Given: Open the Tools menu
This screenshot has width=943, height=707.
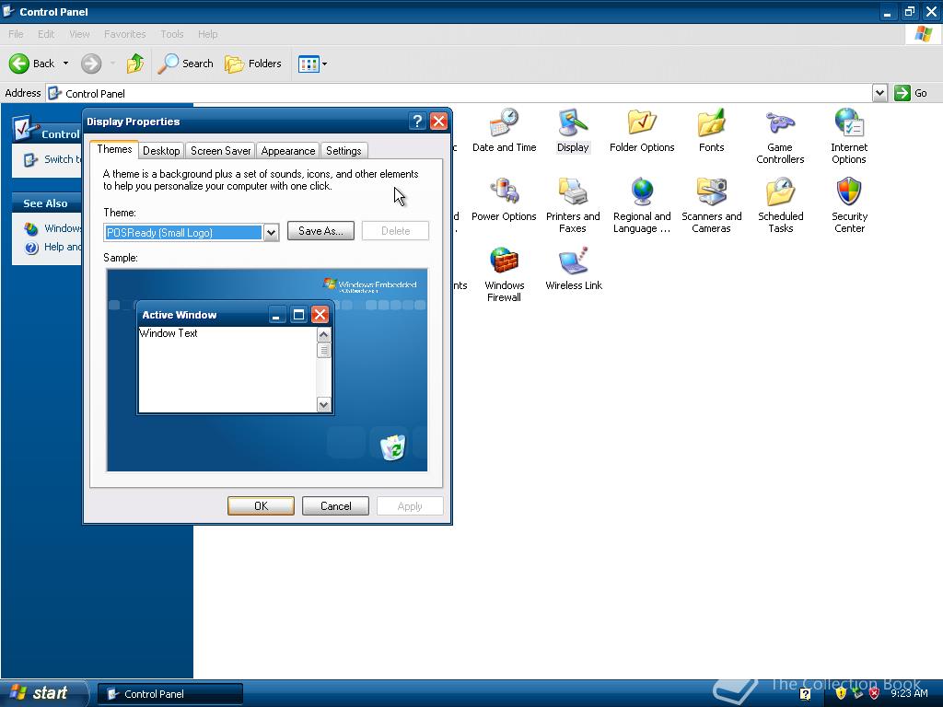Looking at the screenshot, I should point(172,34).
